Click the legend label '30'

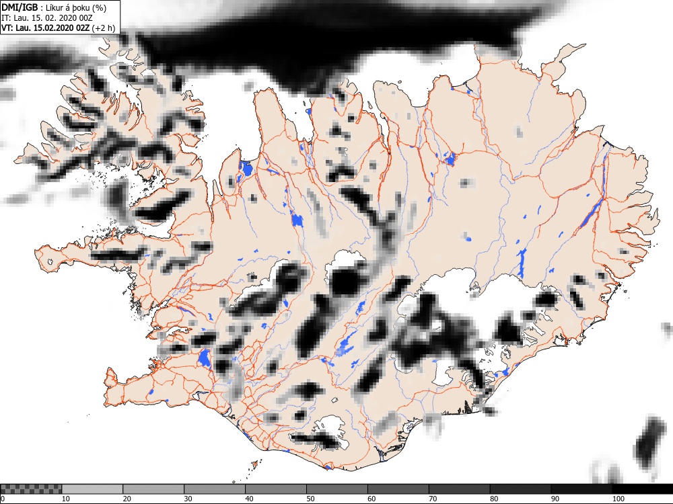pyautogui.click(x=188, y=499)
